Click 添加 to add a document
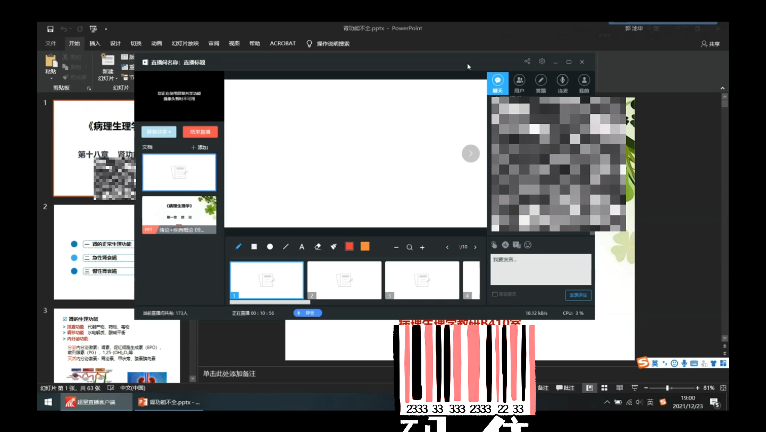Screen dimensions: 766x432 [199, 147]
